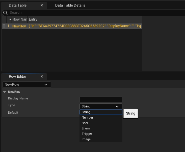
Task: Switch to the Data Table Details tab
Action: tap(70, 5)
